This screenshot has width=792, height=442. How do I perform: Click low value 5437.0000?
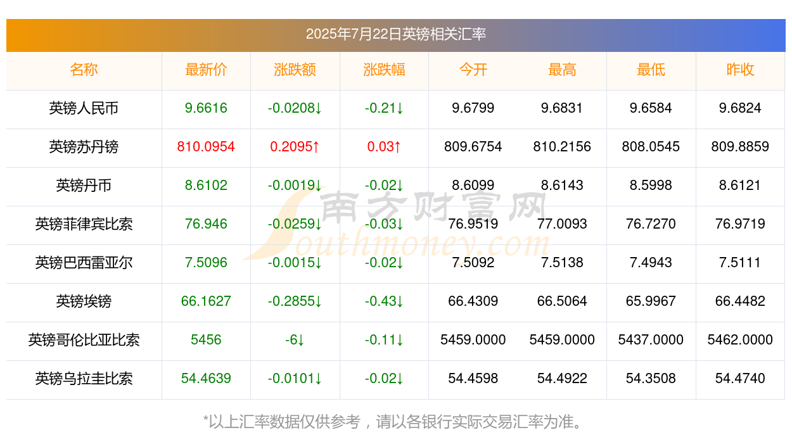[651, 340]
